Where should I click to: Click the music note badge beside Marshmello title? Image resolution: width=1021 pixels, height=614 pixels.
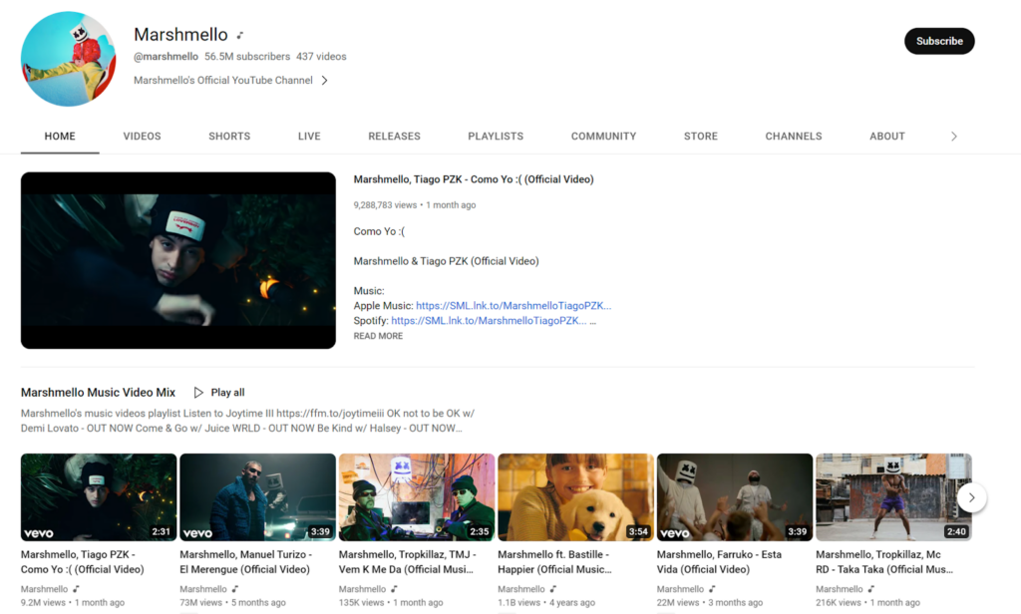(x=239, y=35)
